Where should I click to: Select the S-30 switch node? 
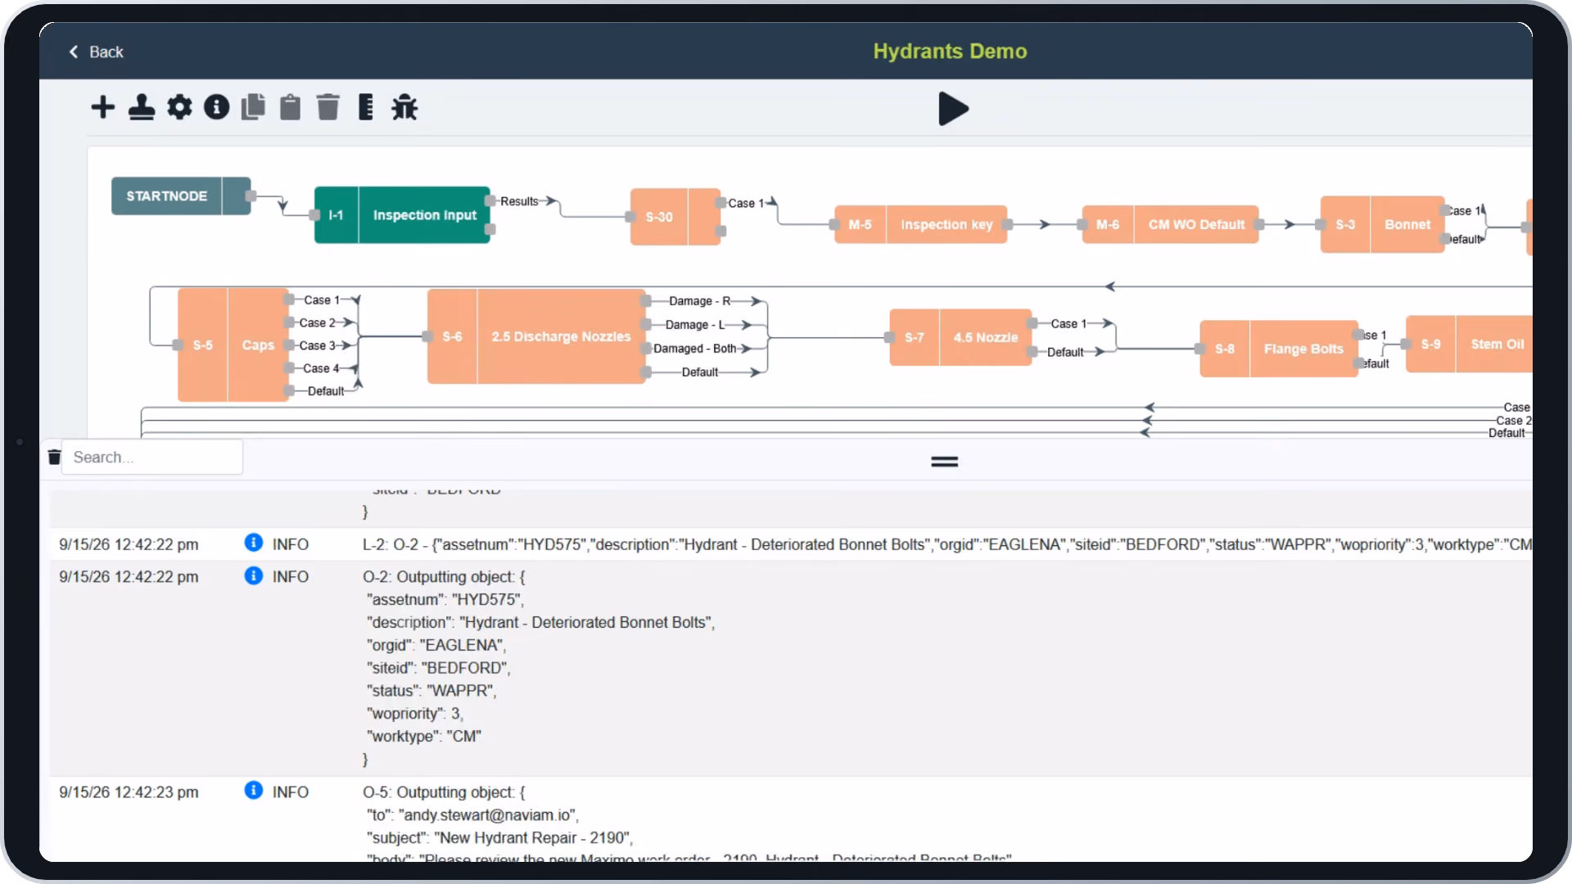tap(675, 217)
